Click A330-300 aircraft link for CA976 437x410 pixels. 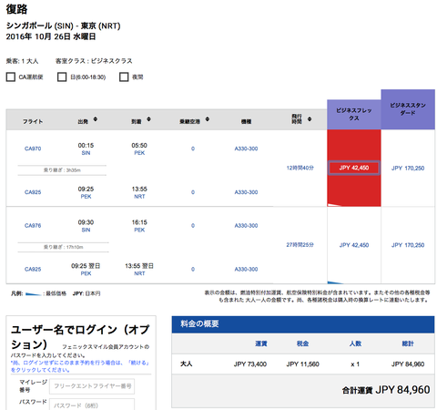[246, 226]
